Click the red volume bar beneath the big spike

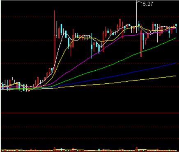tap(55, 149)
